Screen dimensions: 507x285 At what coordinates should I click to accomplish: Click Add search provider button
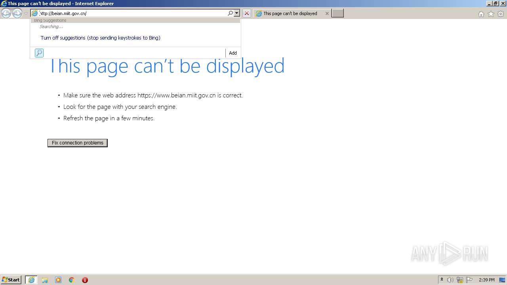tap(233, 53)
